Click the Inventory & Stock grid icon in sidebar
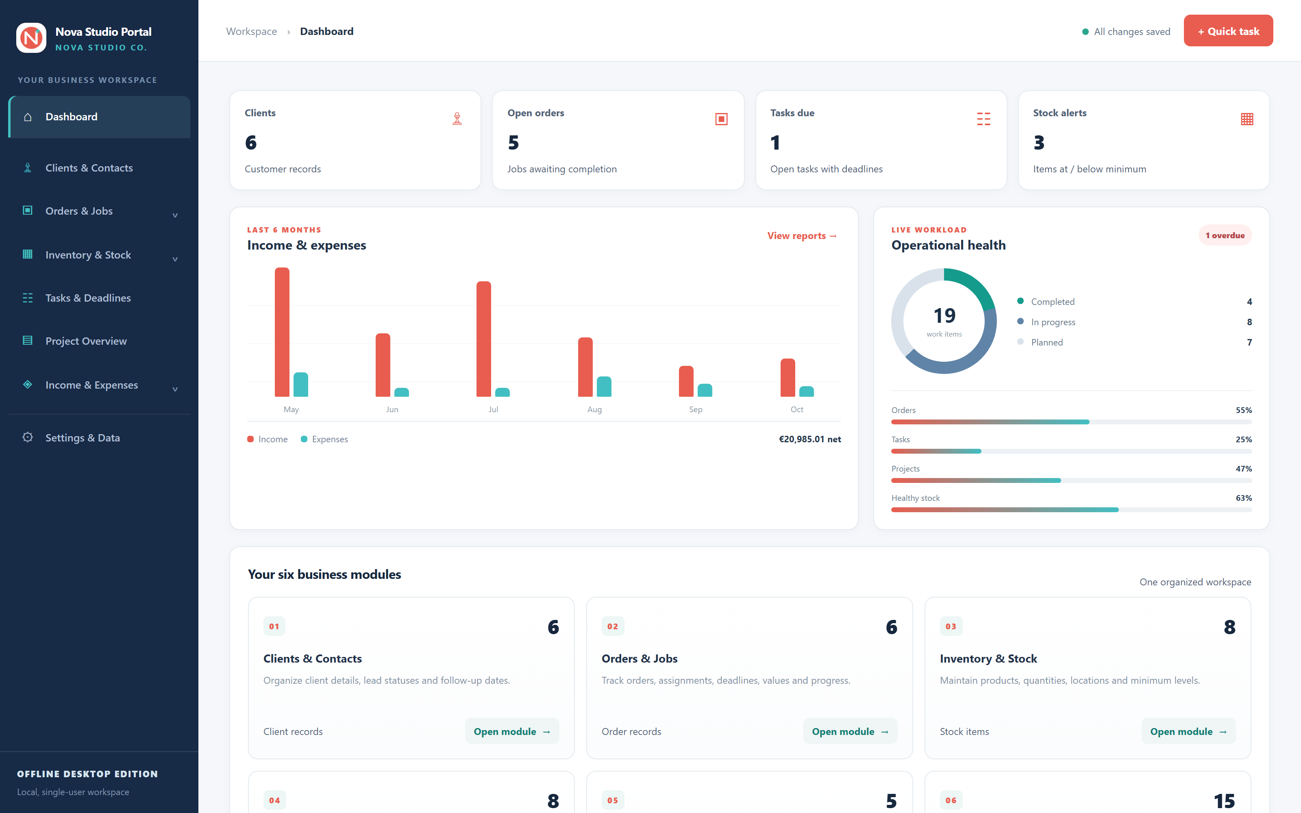Image resolution: width=1301 pixels, height=813 pixels. (x=27, y=254)
